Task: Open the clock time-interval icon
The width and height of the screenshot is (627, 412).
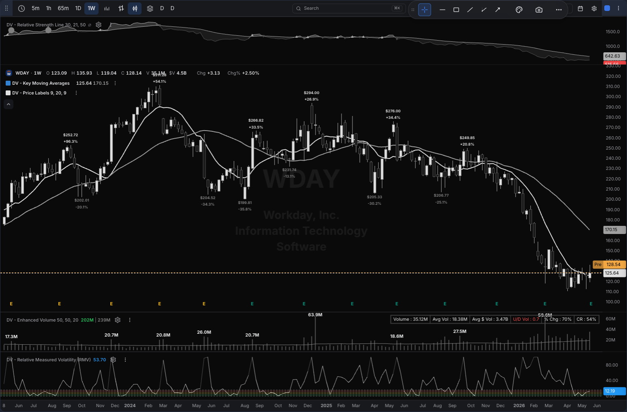Action: click(x=21, y=8)
